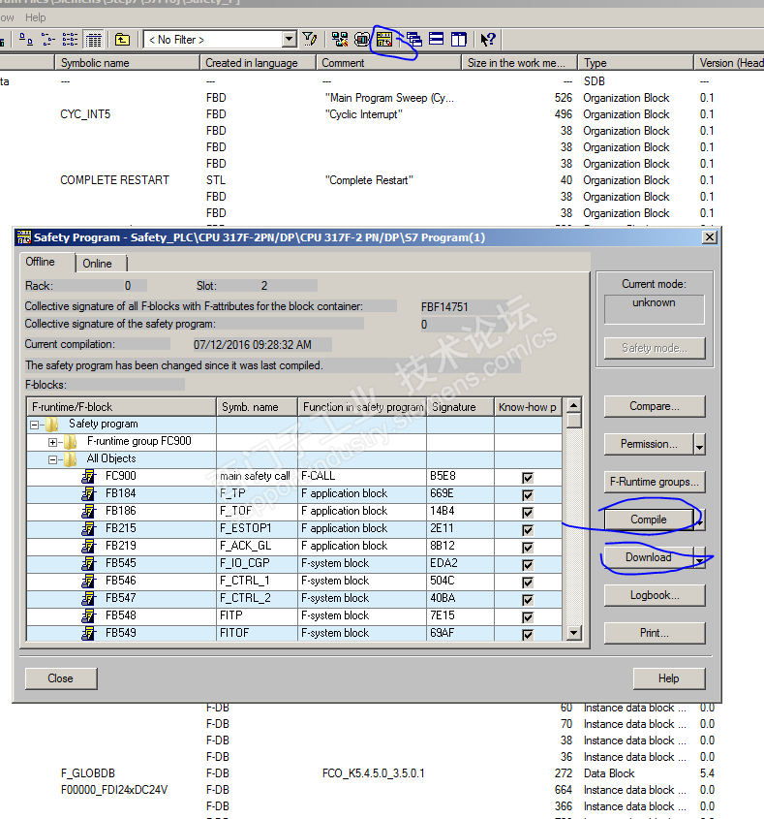
Task: Expand F-runtime group FC900 node
Action: 52,442
